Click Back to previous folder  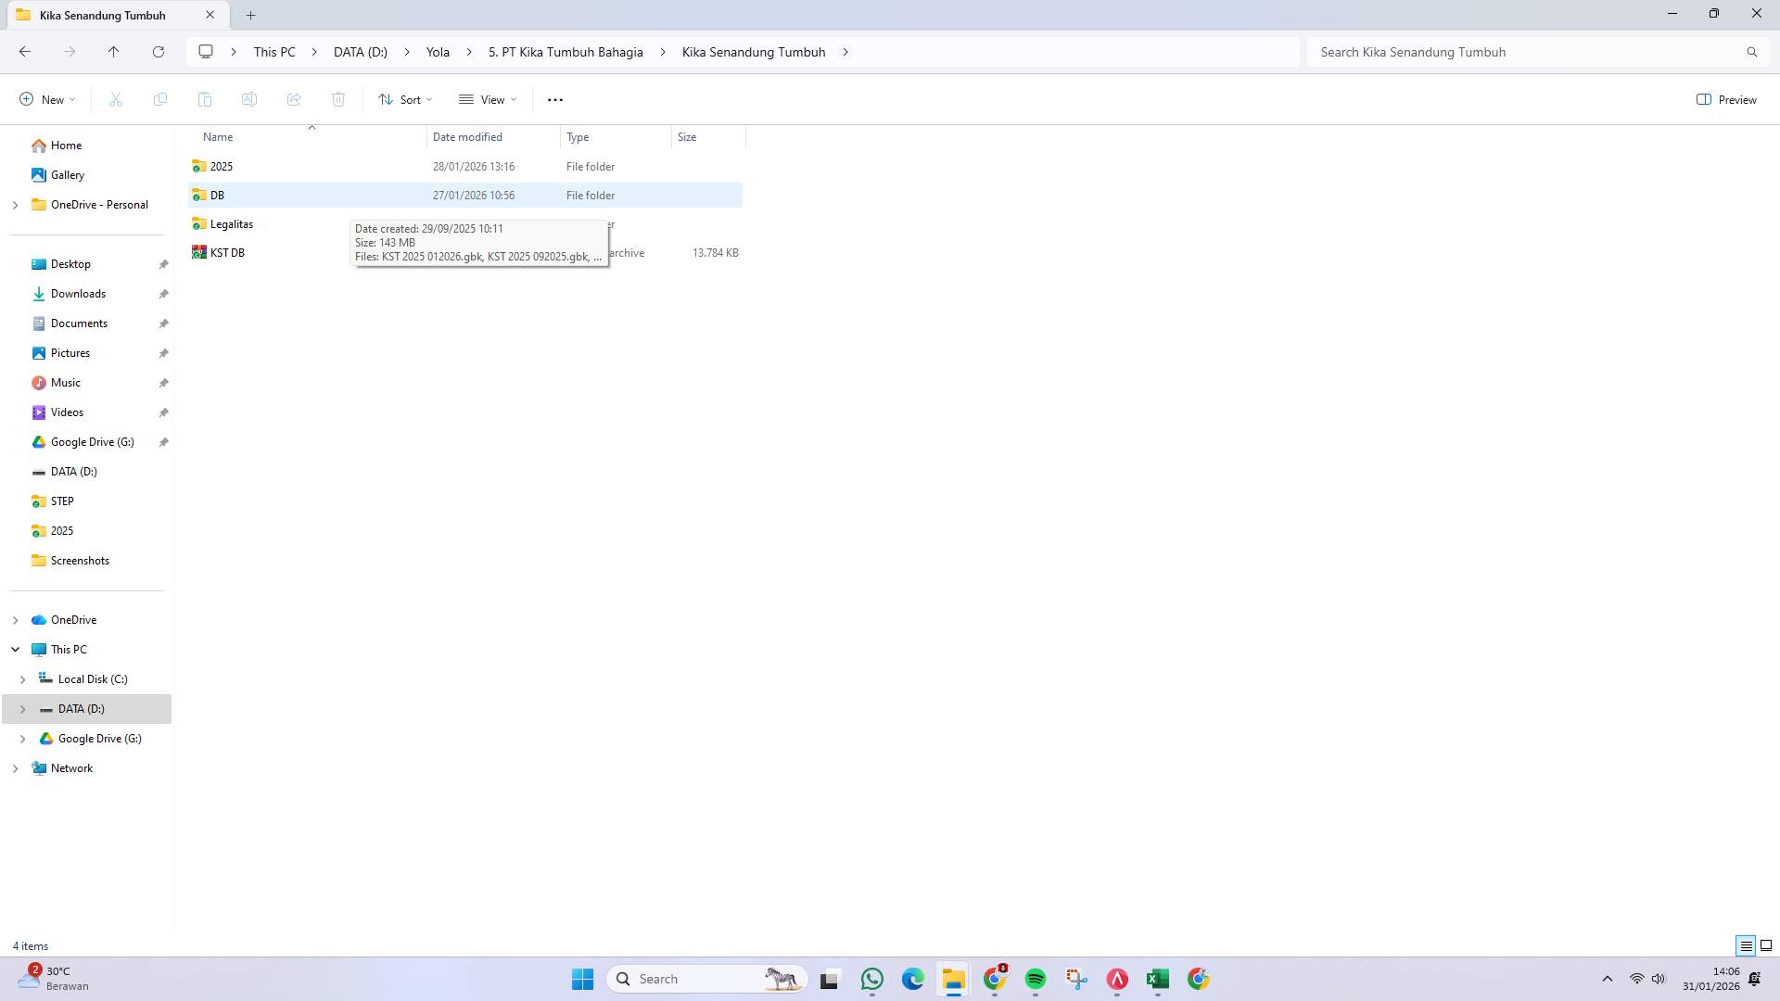[25, 52]
